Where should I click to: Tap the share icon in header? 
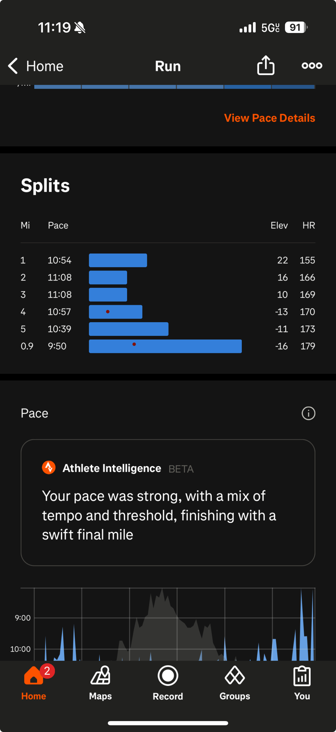click(x=265, y=66)
